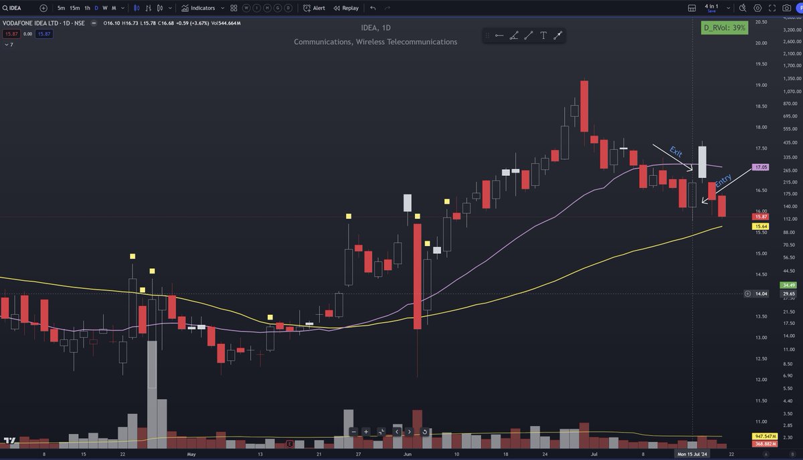
Task: Zoom in chart with plus button
Action: pos(366,432)
